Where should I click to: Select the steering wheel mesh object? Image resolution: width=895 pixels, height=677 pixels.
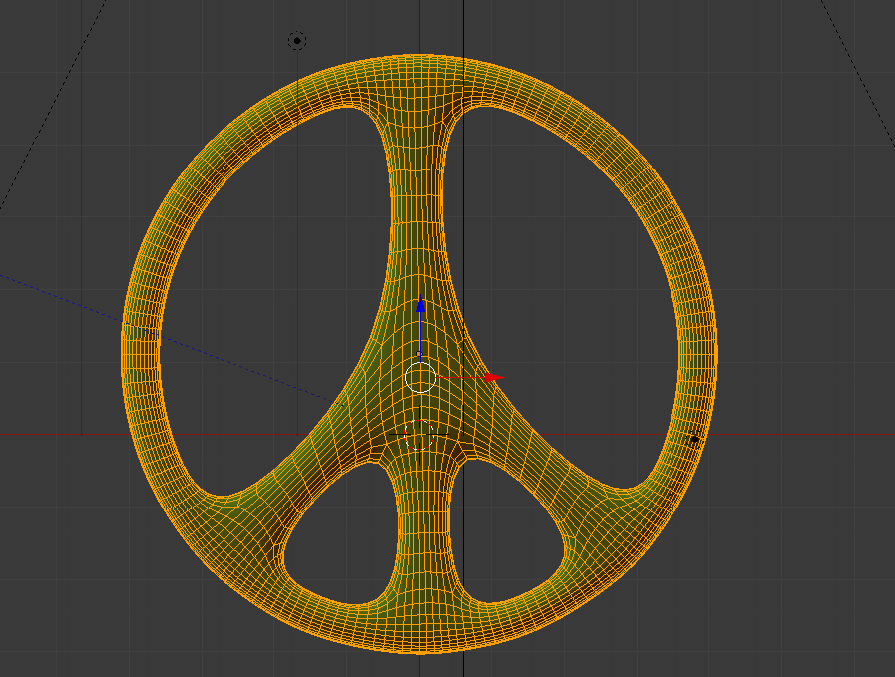[x=419, y=249]
